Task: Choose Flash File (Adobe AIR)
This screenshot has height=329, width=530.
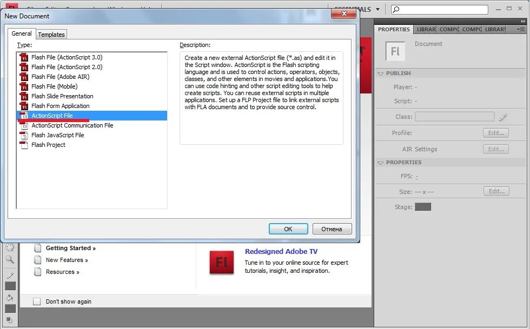Action: (91, 77)
